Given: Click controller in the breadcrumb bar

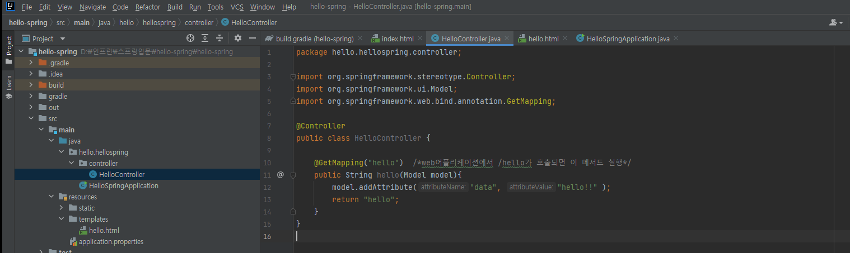Looking at the screenshot, I should click(x=199, y=23).
